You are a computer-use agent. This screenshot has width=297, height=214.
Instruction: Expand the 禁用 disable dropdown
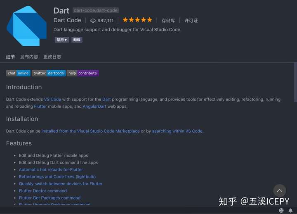pos(62,40)
